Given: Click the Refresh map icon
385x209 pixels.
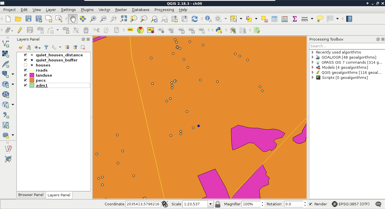Looking at the screenshot, I should click(x=194, y=19).
